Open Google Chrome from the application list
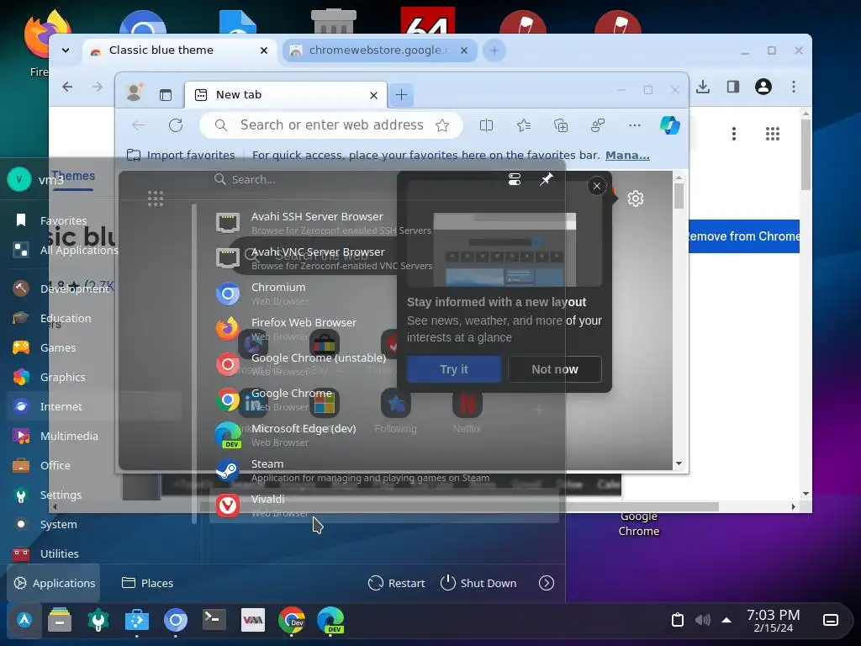The image size is (861, 646). point(384,400)
